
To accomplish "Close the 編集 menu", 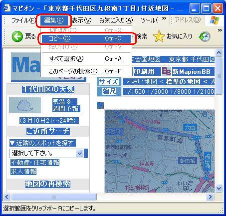I will (54, 20).
